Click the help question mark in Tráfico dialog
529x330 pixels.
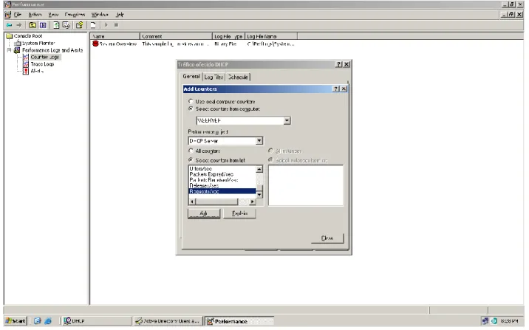[x=339, y=64]
